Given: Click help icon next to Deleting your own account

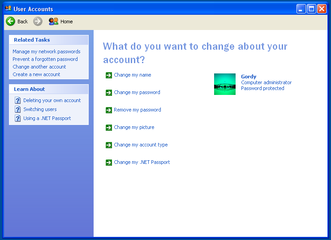Looking at the screenshot, I should click(18, 100).
